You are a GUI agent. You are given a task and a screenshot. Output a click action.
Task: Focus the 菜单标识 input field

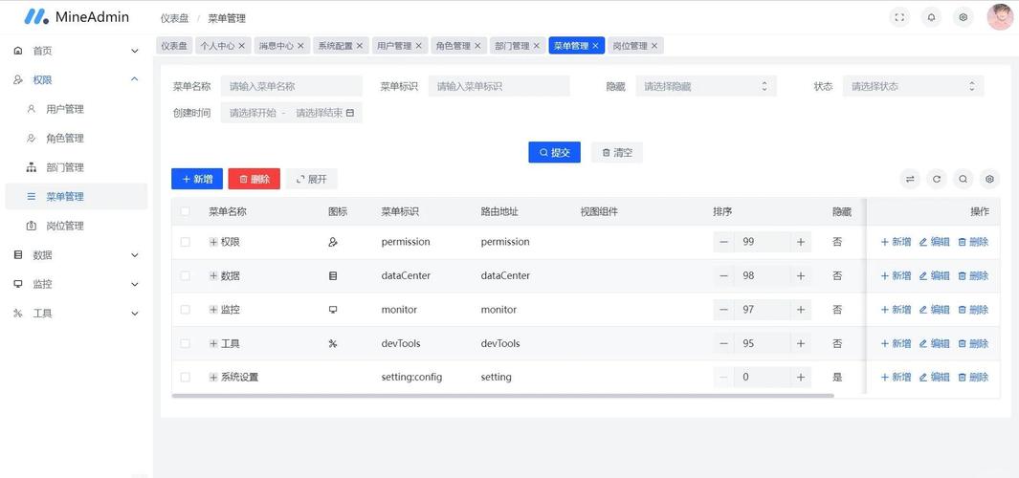(x=498, y=86)
